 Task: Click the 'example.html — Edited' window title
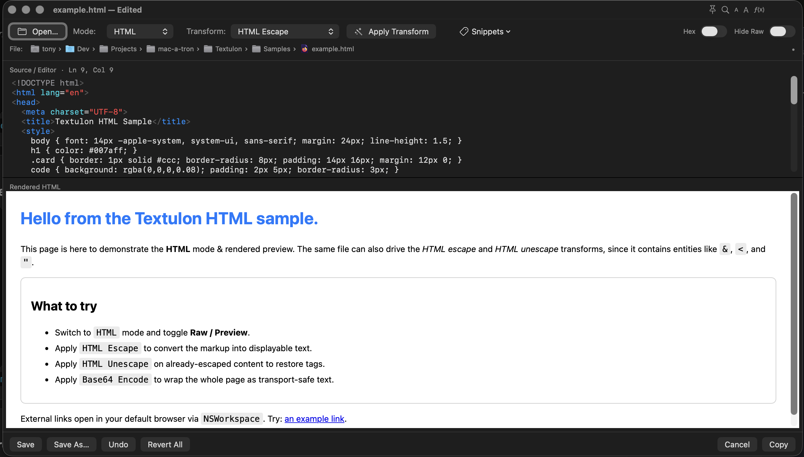click(x=97, y=10)
